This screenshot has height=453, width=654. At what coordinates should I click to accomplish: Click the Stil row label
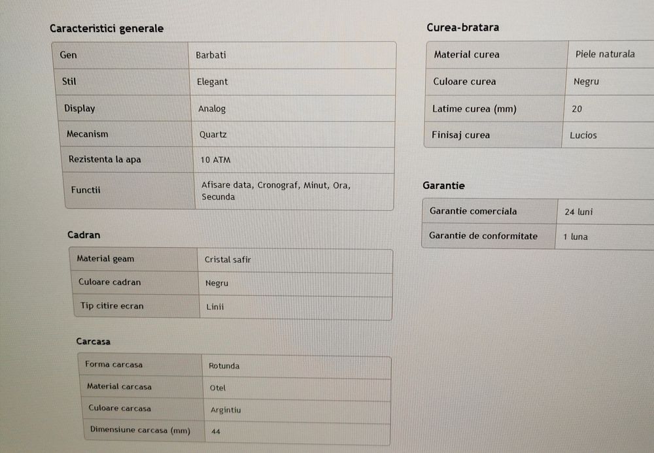pos(69,82)
